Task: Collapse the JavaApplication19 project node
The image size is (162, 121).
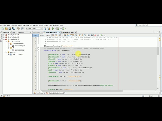Action: (4, 39)
